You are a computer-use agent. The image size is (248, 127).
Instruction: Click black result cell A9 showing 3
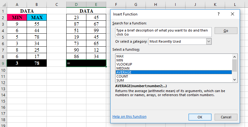coord(17,63)
